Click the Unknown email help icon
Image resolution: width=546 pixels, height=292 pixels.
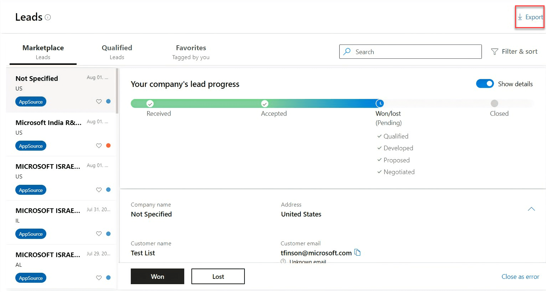point(283,261)
